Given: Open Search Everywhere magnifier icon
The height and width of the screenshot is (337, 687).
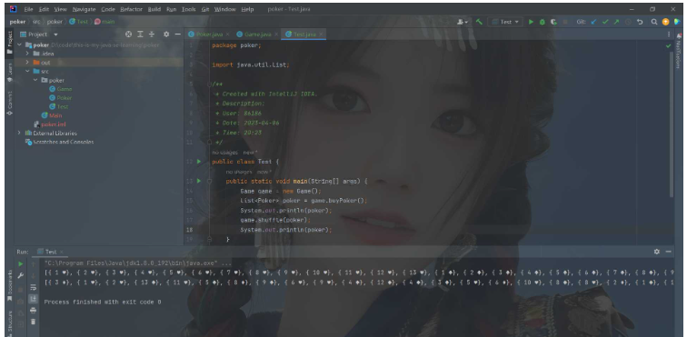Looking at the screenshot, I should click(654, 22).
